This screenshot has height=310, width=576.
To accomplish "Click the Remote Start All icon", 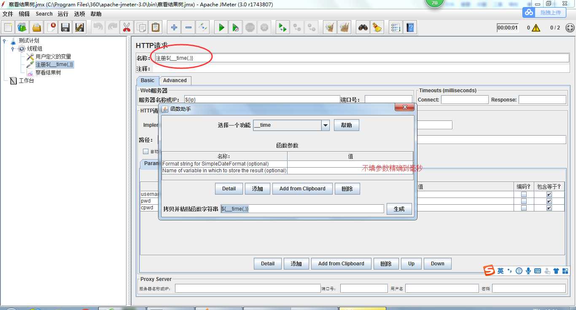I will pyautogui.click(x=282, y=28).
